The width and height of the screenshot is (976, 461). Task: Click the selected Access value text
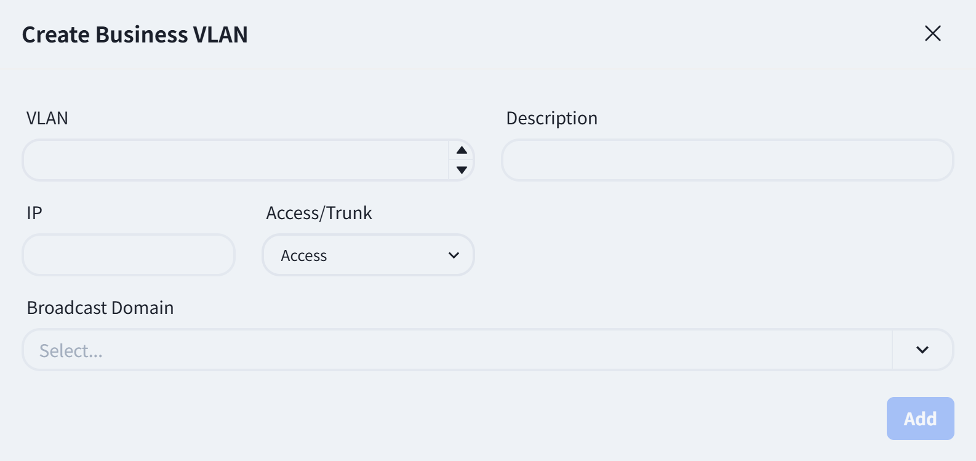304,255
